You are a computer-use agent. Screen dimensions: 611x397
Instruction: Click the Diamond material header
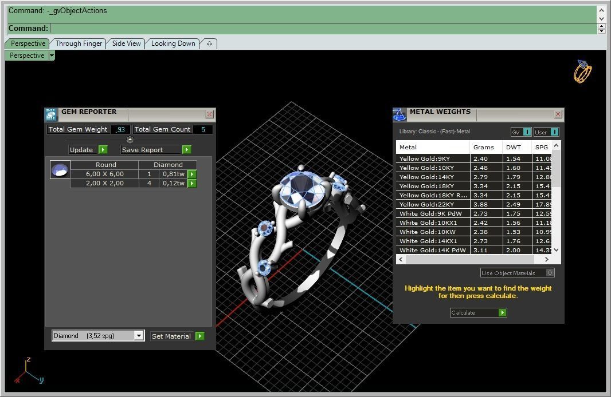[x=168, y=165]
